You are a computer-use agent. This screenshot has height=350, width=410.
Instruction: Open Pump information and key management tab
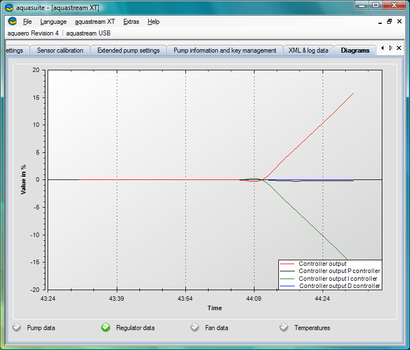(x=225, y=50)
